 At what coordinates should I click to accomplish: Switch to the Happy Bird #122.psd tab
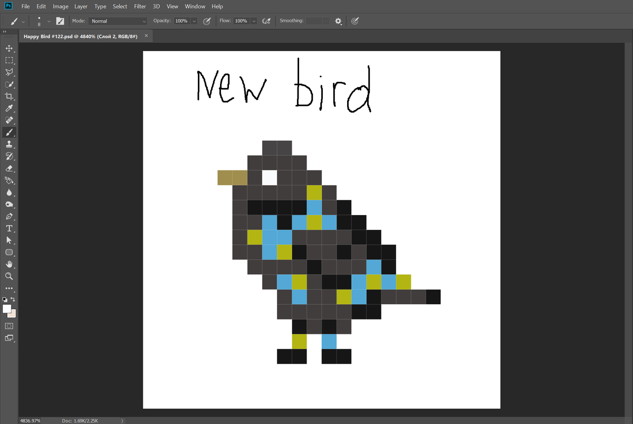[x=81, y=36]
